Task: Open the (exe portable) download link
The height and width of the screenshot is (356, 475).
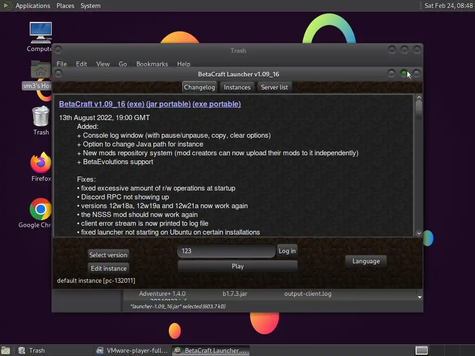Action: (217, 104)
